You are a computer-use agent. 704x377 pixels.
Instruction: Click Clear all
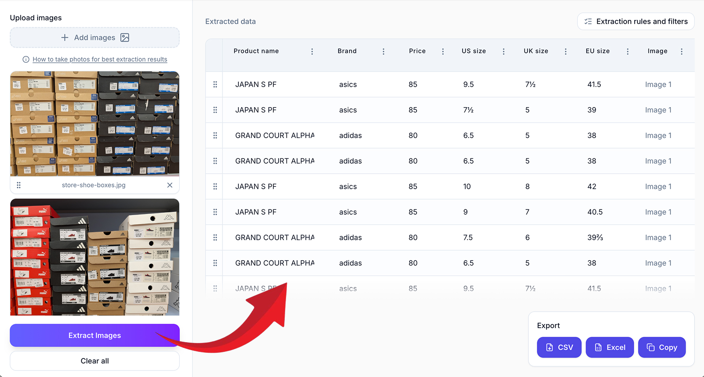click(95, 361)
